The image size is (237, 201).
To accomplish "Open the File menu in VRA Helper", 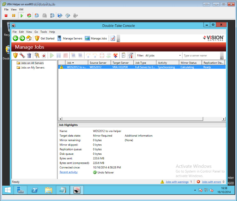I will [x=6, y=9].
